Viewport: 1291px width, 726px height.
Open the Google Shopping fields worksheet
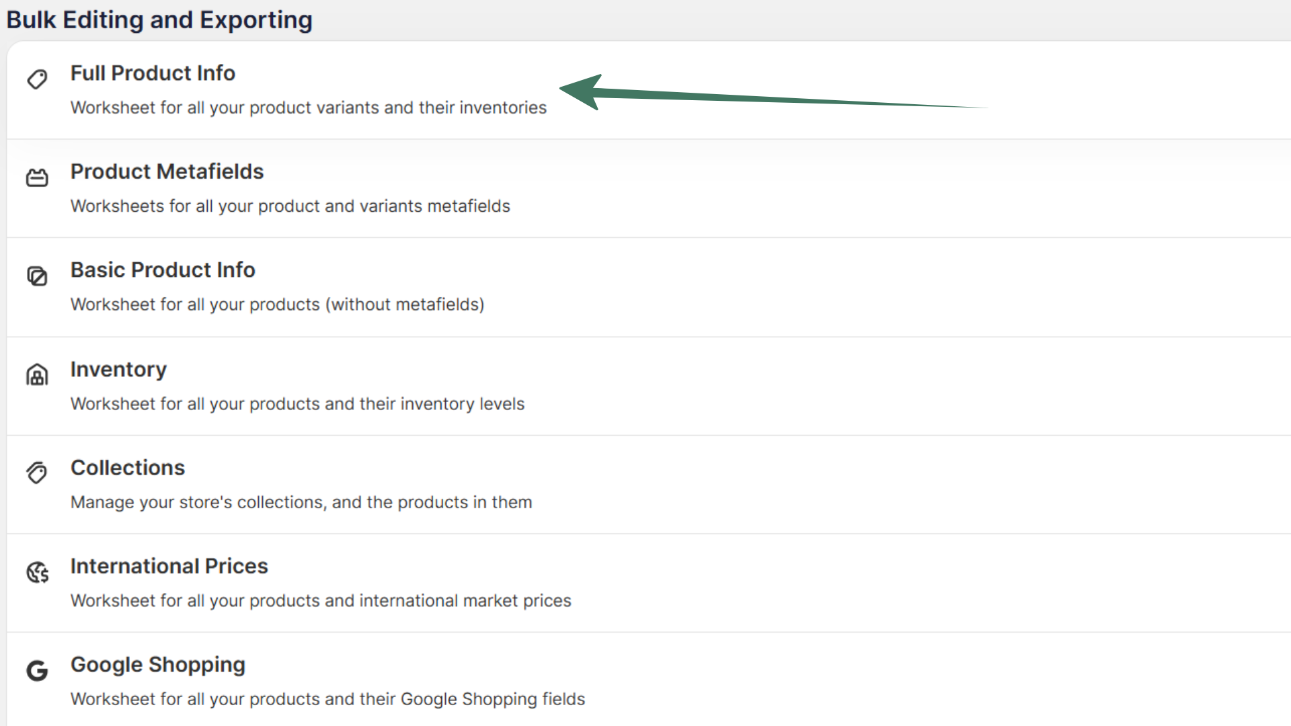pos(158,664)
